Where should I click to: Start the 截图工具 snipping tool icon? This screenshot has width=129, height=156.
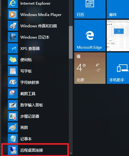tap(13, 94)
